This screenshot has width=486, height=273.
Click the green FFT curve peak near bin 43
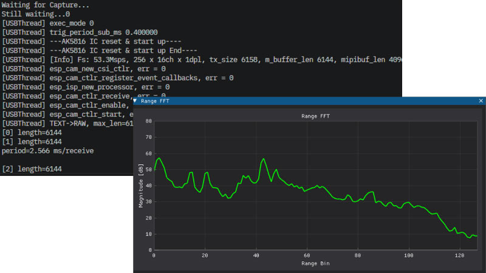click(x=264, y=159)
